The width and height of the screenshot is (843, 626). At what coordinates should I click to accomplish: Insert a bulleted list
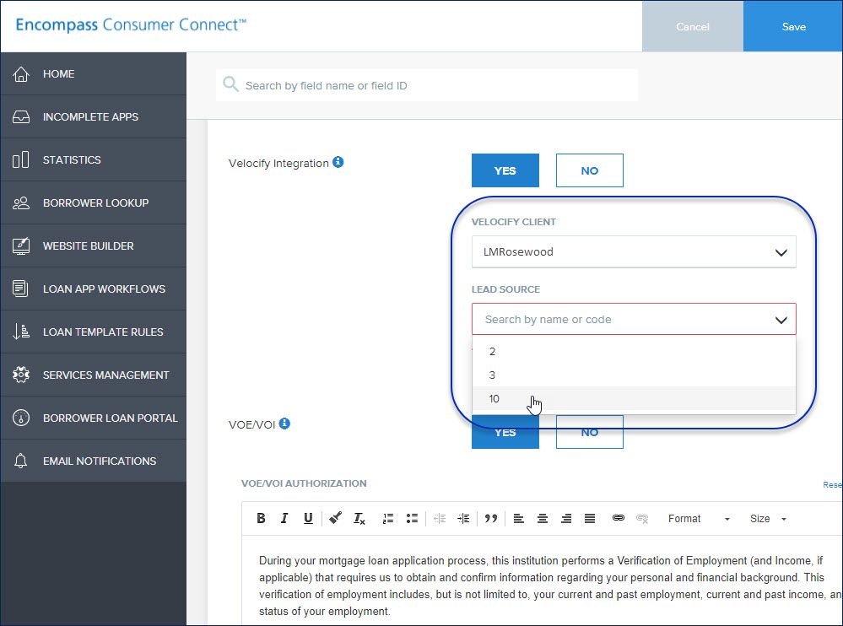[x=412, y=519]
